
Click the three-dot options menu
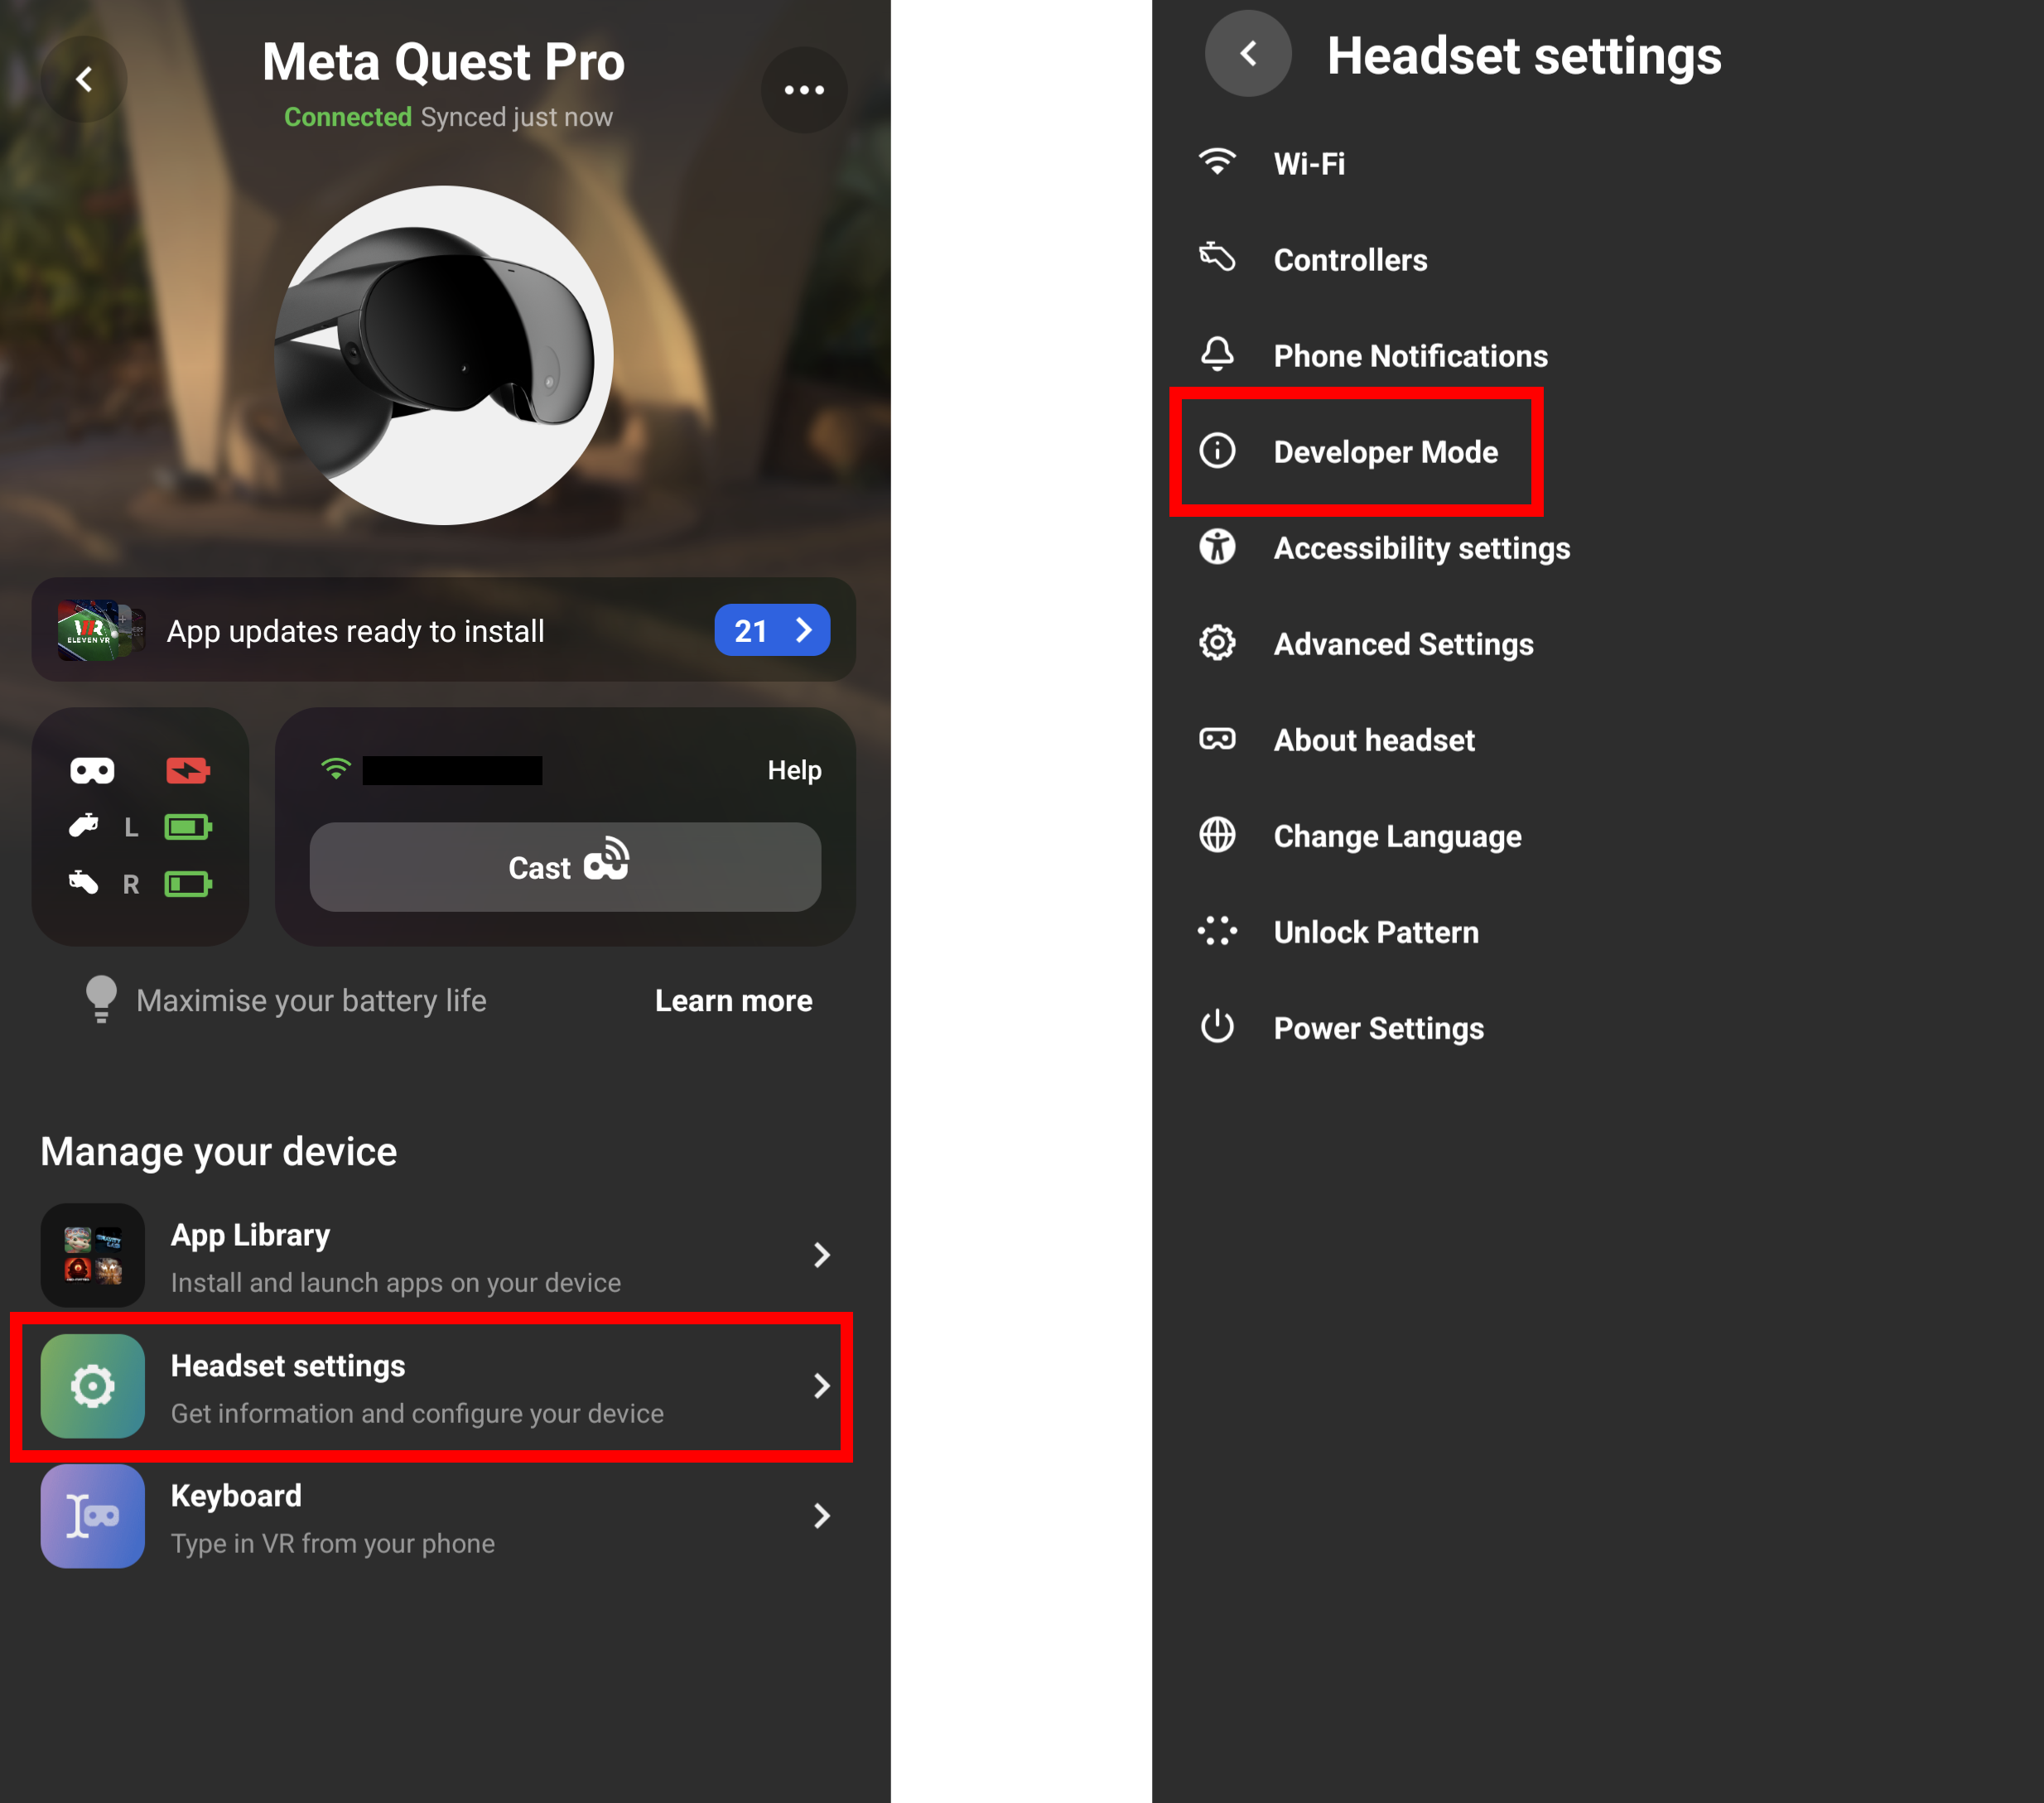click(804, 89)
